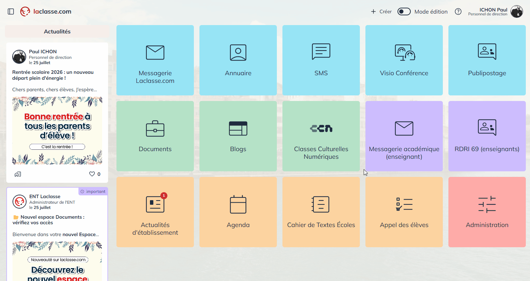Open Appel des élèves checklist icon
530x281 pixels.
point(404,204)
